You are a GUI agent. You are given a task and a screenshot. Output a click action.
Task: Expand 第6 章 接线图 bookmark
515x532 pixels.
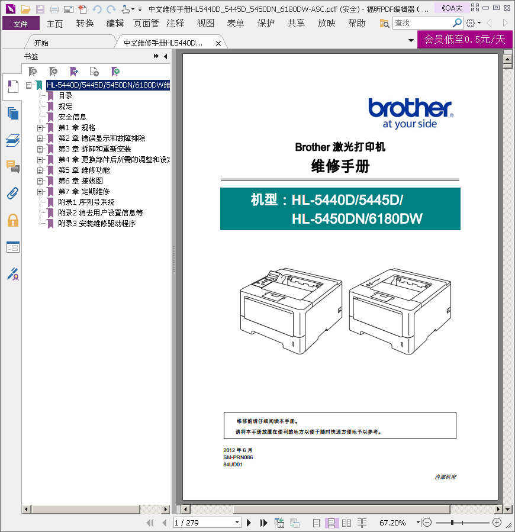[x=40, y=181]
